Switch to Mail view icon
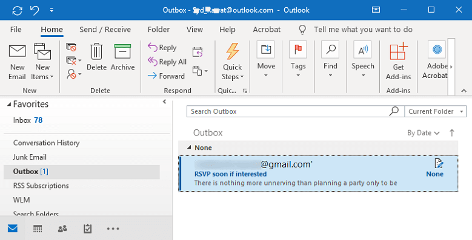Screen dimensions: 472x240 13,229
